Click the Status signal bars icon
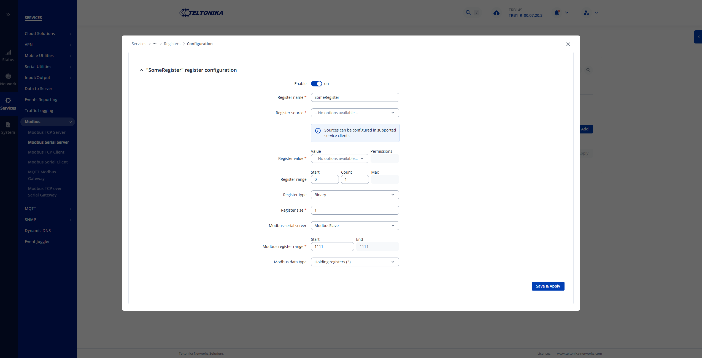Screen dimensions: 702x358 point(9,52)
